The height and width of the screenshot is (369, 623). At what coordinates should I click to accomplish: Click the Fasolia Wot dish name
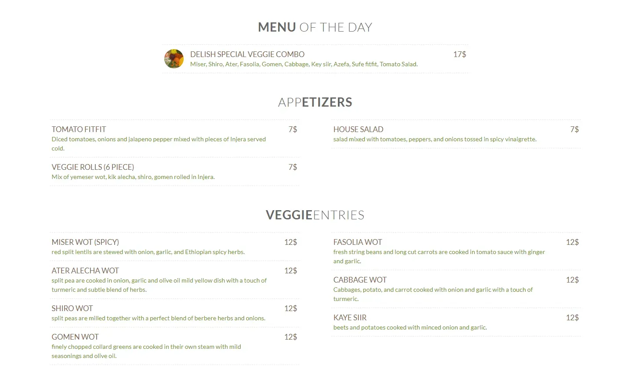[x=358, y=242]
